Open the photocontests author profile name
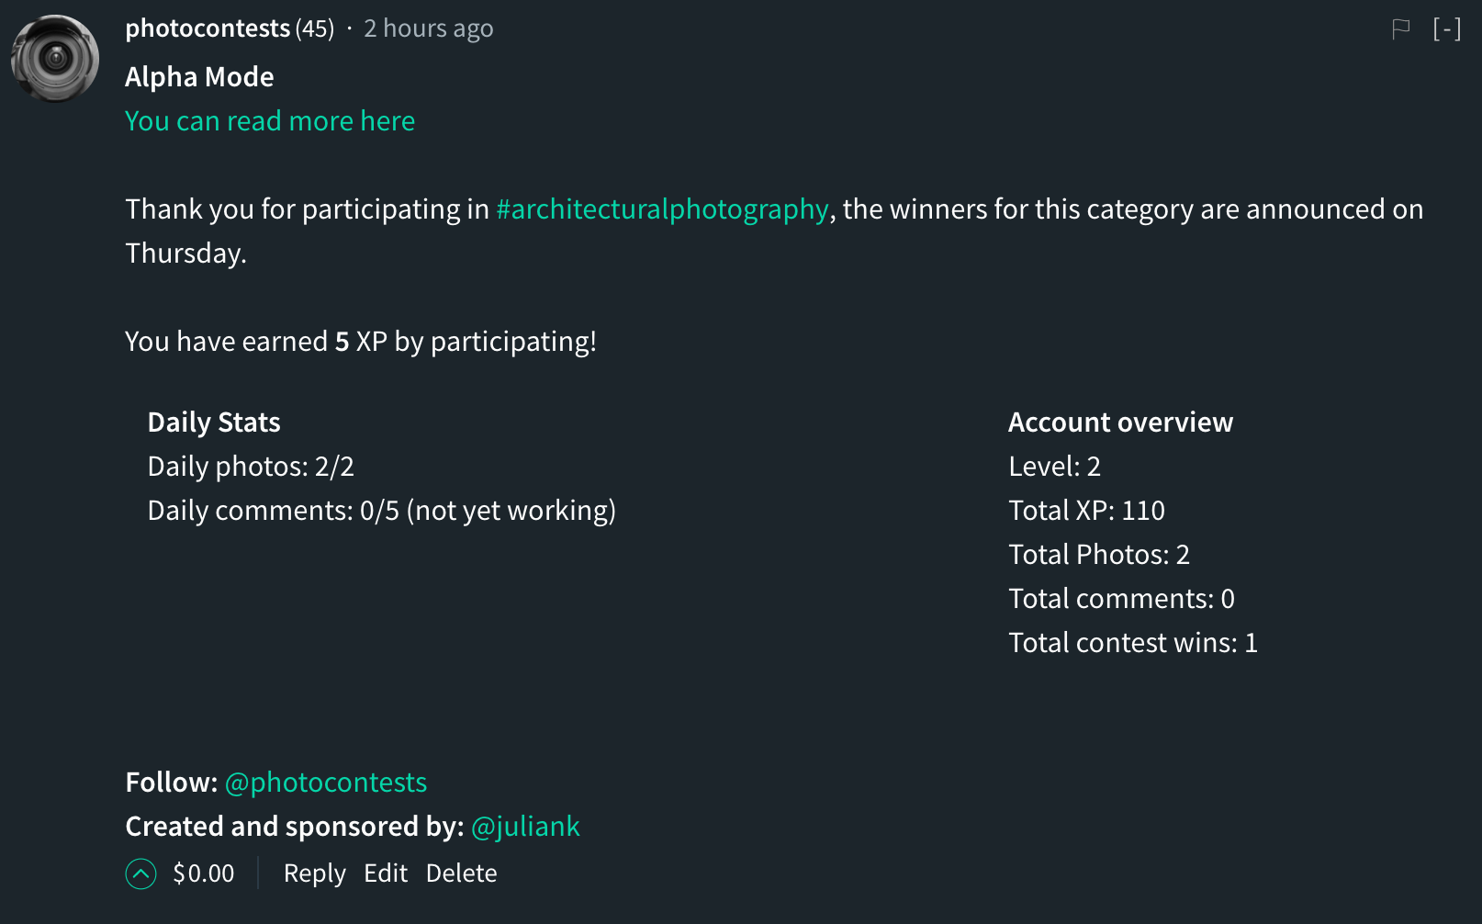This screenshot has height=924, width=1482. (x=208, y=28)
